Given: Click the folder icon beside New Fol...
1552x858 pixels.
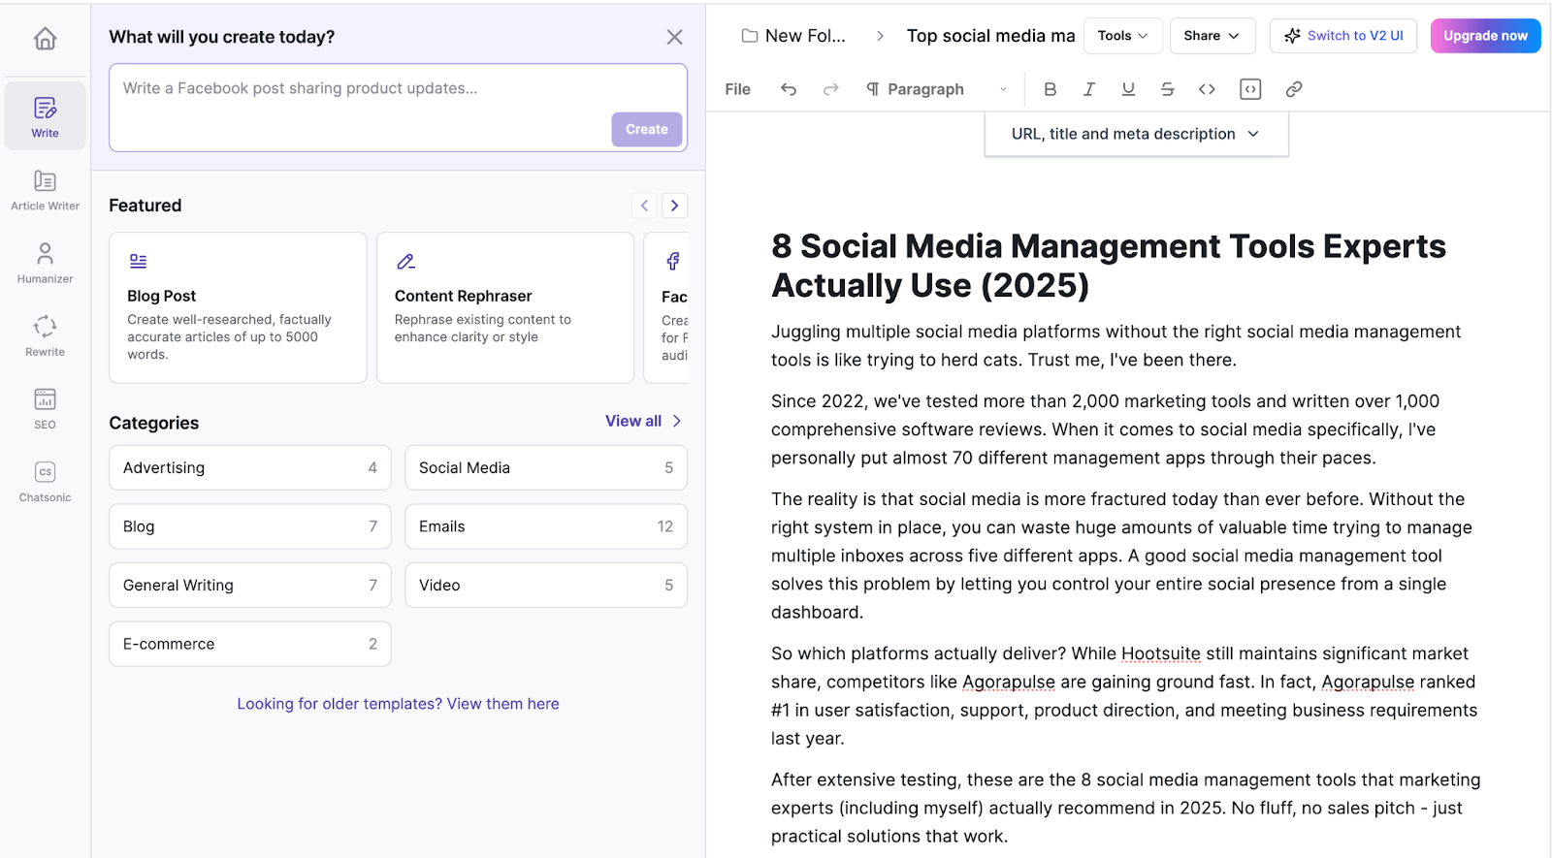Looking at the screenshot, I should pyautogui.click(x=749, y=36).
